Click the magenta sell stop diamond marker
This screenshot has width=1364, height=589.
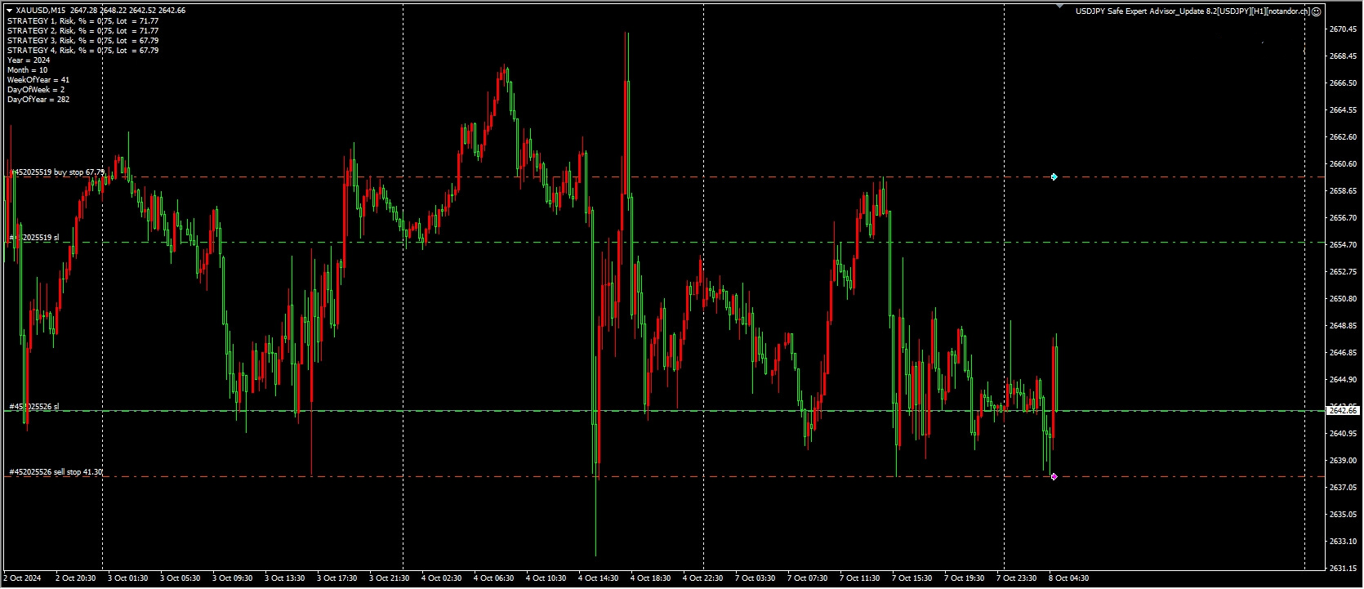(1054, 476)
